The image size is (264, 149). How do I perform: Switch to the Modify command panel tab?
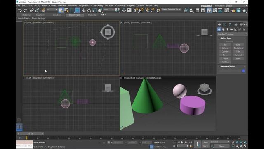click(225, 25)
